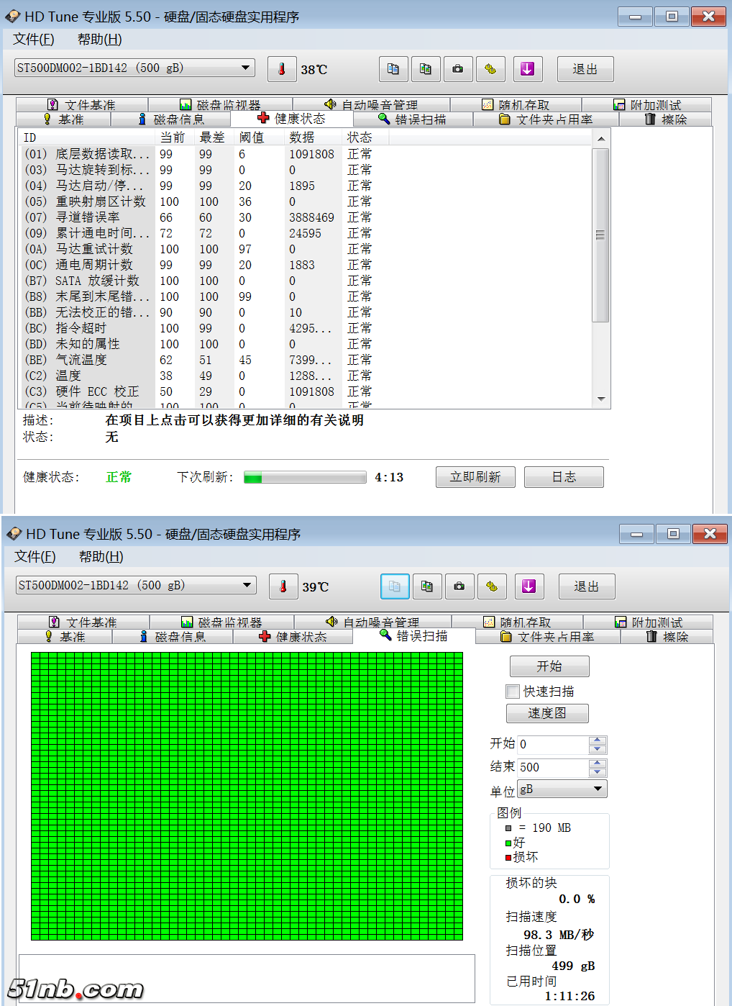
Task: Decrease the 结束 end value with down arrow
Action: point(598,772)
